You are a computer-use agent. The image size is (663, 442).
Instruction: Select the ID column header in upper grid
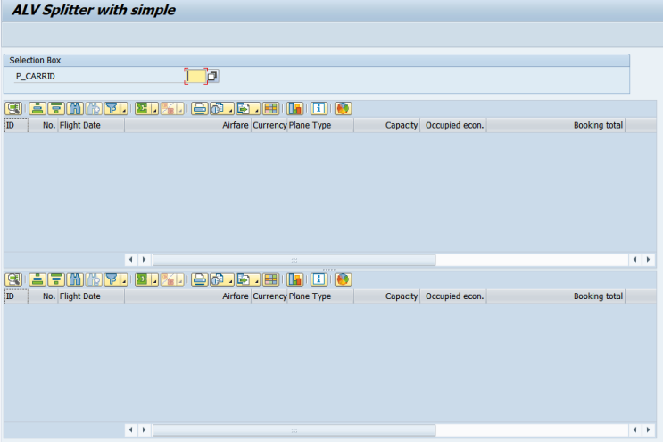(x=16, y=125)
